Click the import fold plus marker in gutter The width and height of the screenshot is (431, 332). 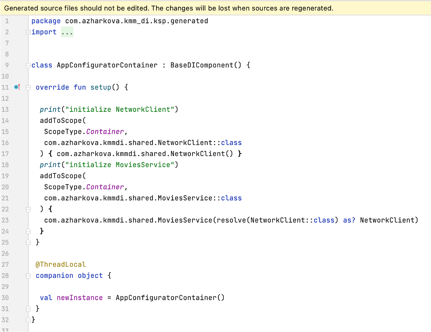(28, 32)
